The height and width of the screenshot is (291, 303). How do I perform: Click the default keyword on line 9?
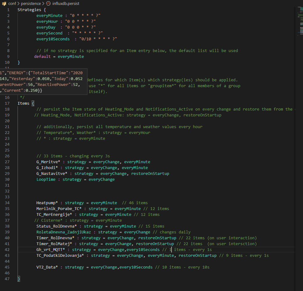[42, 56]
